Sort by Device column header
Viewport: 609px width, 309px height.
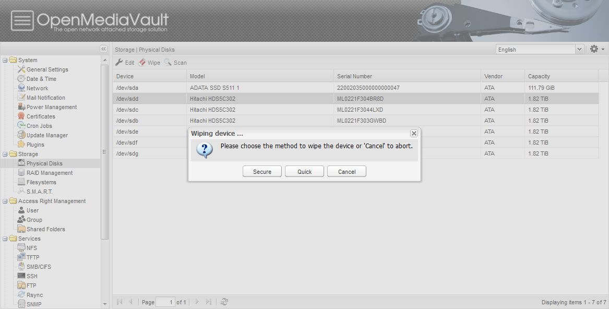click(x=150, y=76)
